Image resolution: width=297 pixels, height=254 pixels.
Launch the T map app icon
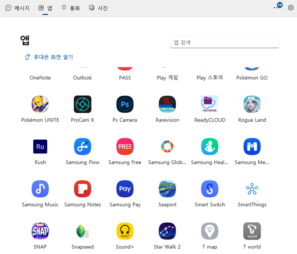click(210, 231)
